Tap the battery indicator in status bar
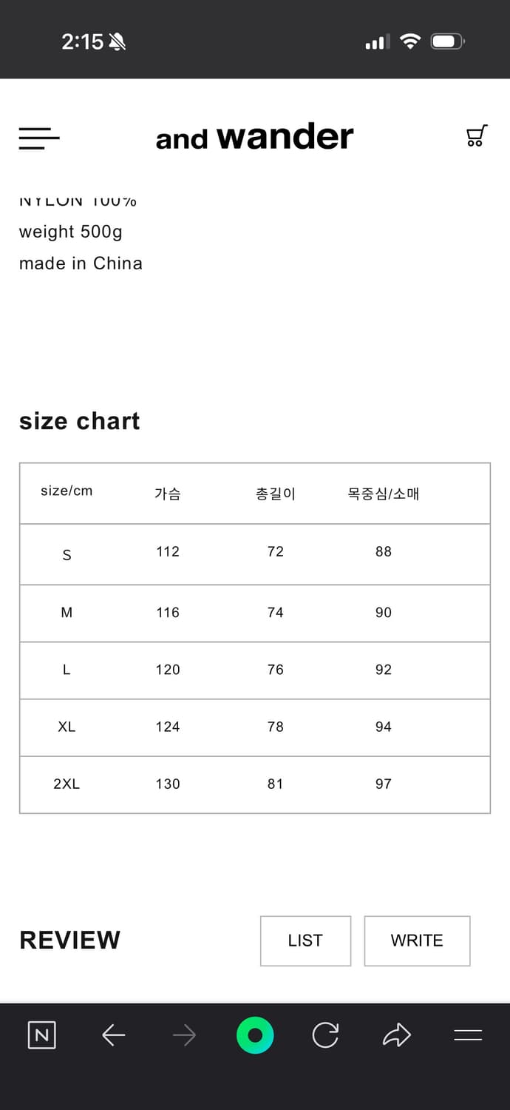Image resolution: width=510 pixels, height=1110 pixels. pyautogui.click(x=446, y=41)
